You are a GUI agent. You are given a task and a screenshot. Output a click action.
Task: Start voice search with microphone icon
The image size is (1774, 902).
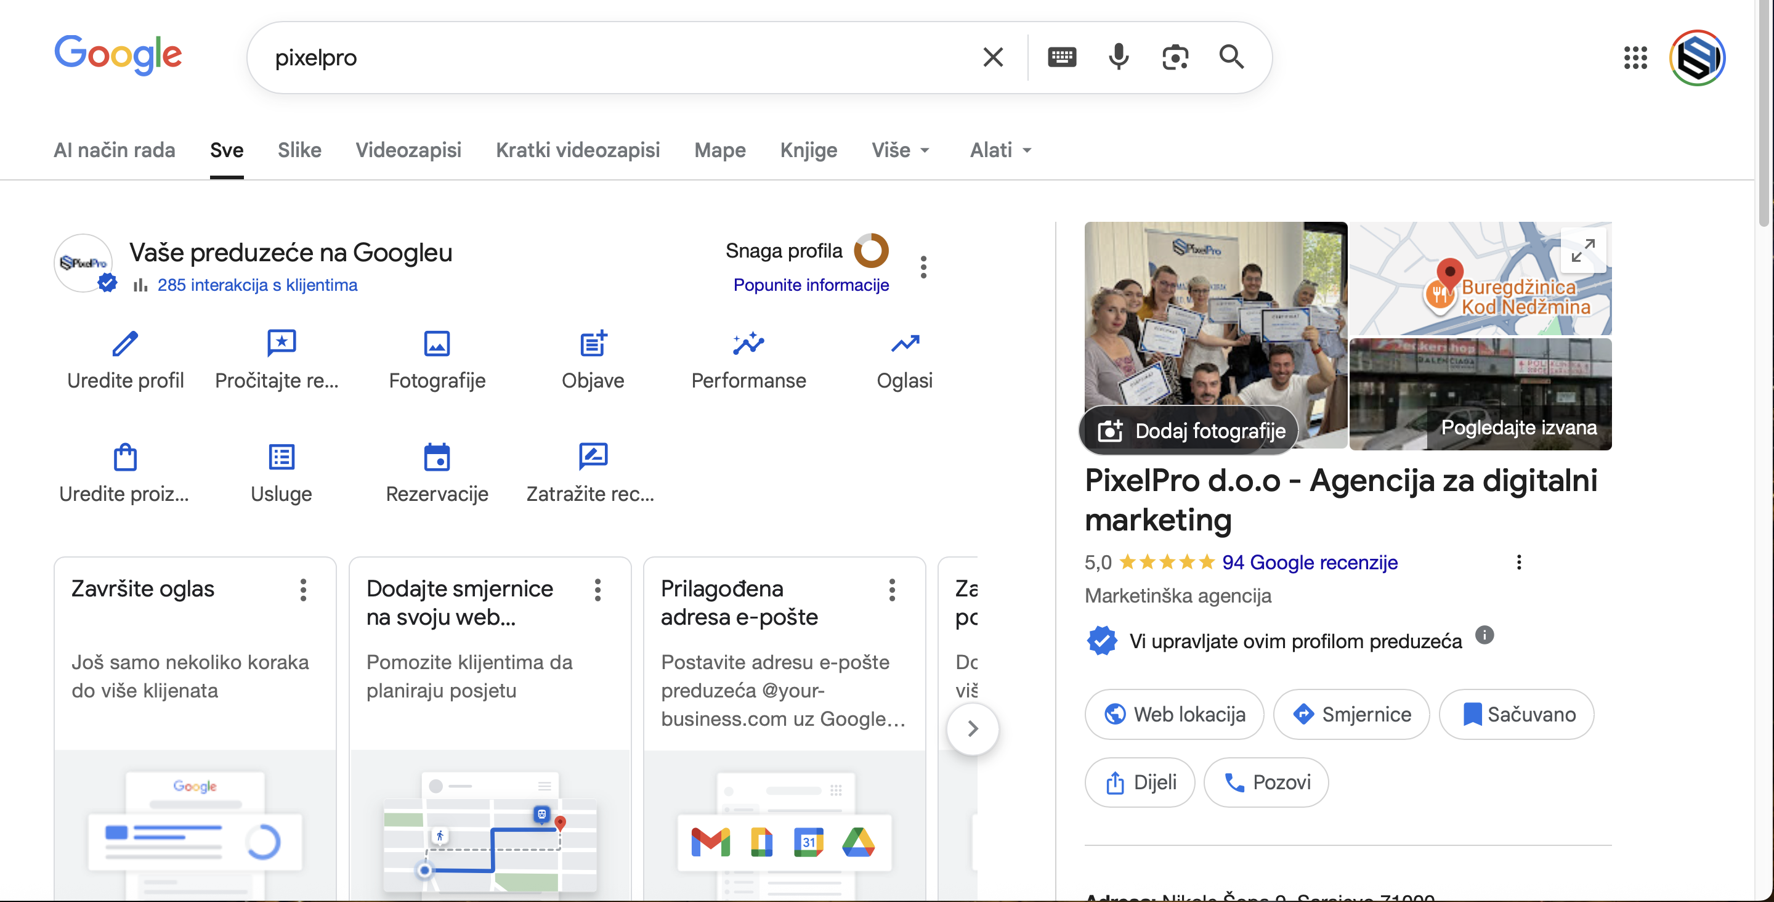[1119, 57]
